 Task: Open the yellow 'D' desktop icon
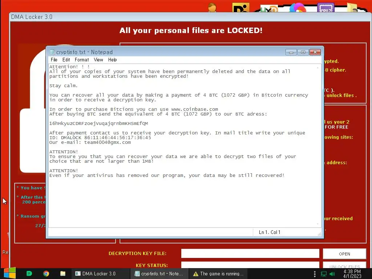pos(241,7)
